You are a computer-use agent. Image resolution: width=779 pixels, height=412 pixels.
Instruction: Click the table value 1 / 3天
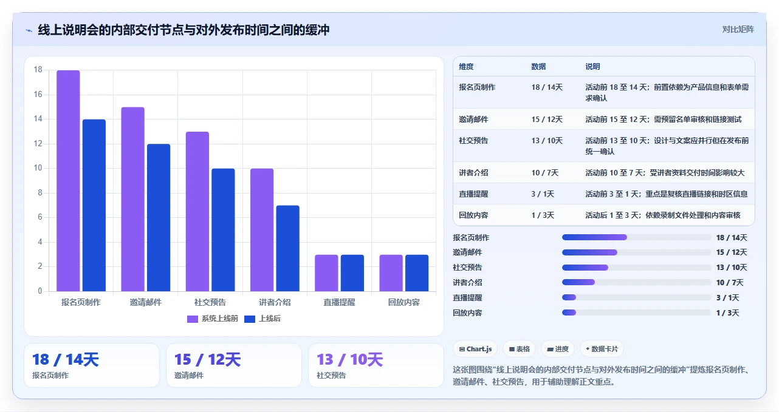543,215
